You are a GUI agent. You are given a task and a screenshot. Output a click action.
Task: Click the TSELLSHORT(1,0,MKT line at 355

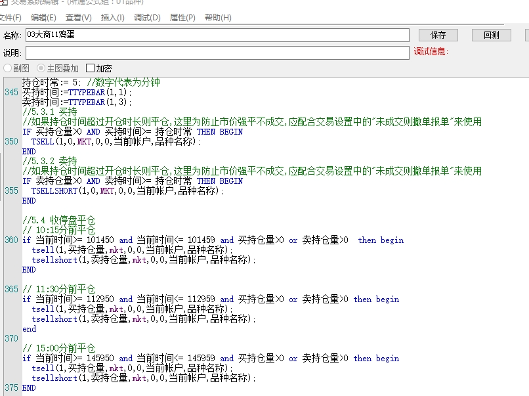point(127,190)
